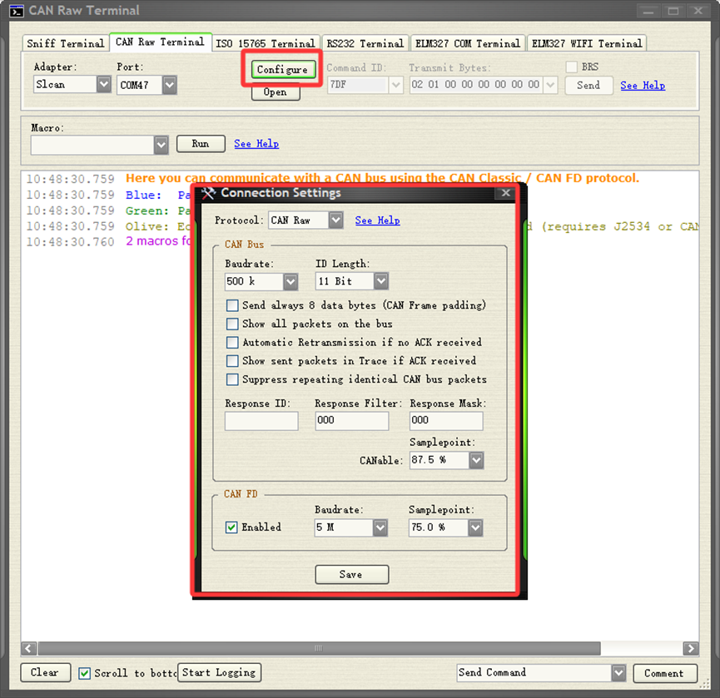The height and width of the screenshot is (698, 720).
Task: Enable Show sent packets in Trace checkbox
Action: (232, 361)
